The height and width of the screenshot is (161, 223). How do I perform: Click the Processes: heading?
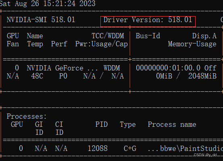point(27,116)
